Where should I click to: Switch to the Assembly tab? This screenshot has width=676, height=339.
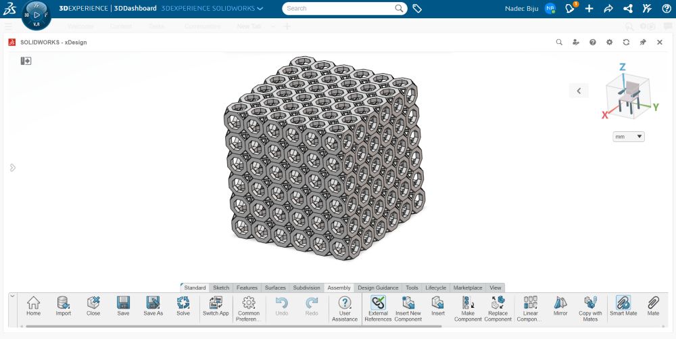pyautogui.click(x=339, y=288)
